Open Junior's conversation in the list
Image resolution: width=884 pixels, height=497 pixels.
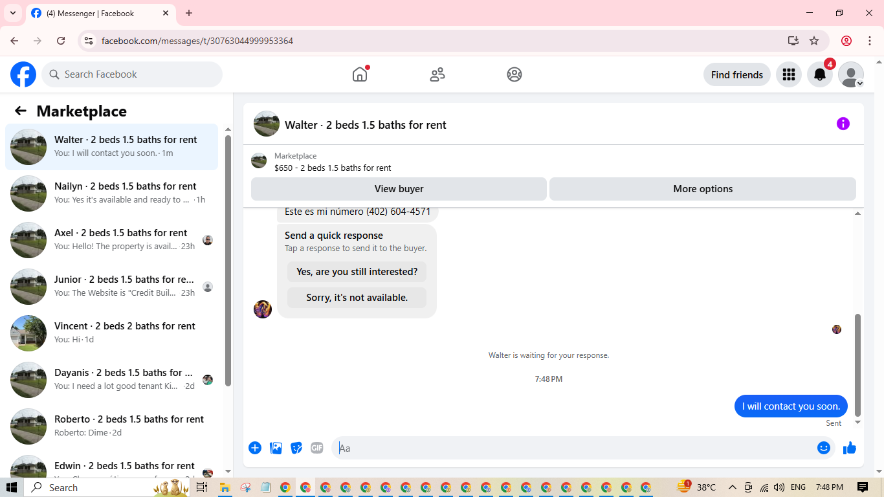[112, 287]
